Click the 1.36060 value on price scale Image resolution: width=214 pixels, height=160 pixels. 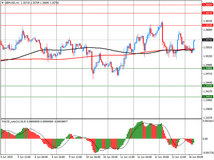tap(208, 30)
